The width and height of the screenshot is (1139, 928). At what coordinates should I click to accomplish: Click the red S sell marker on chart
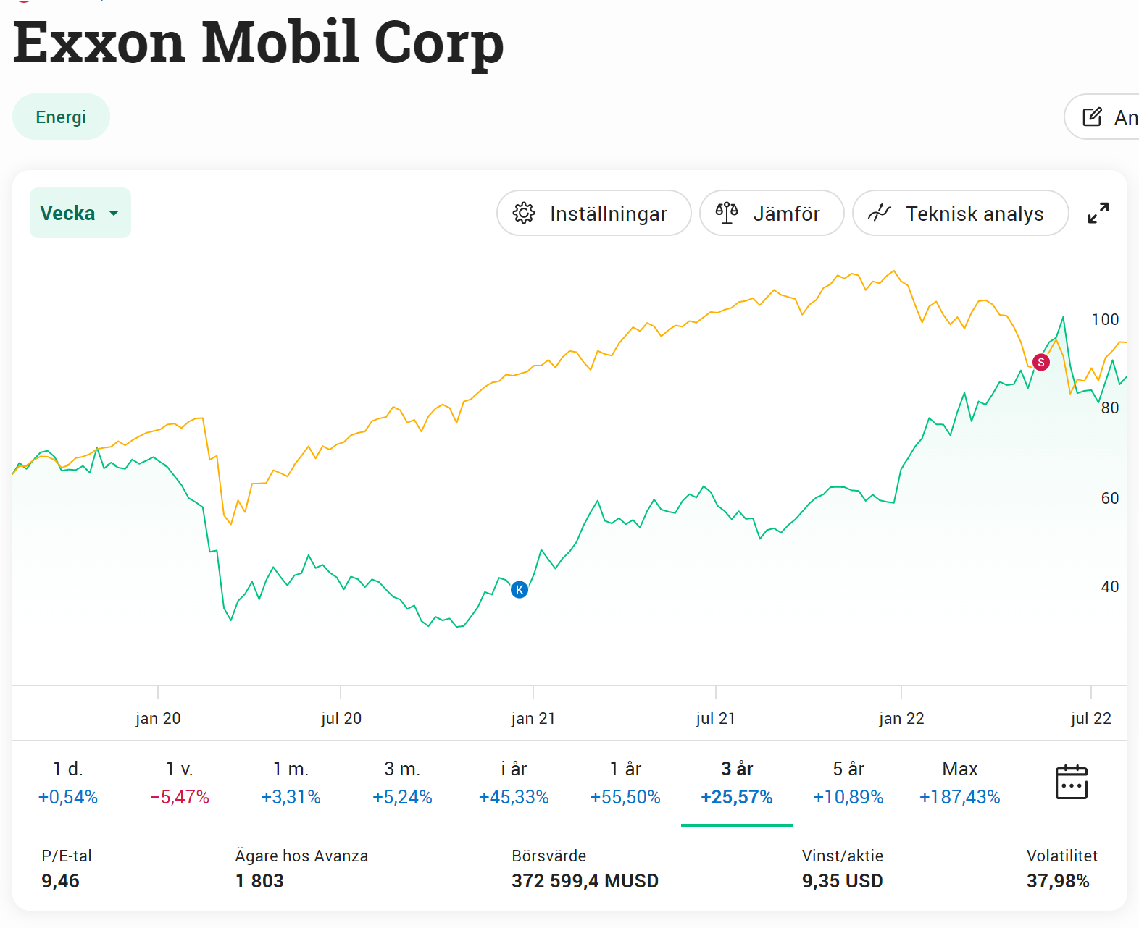pos(1041,362)
